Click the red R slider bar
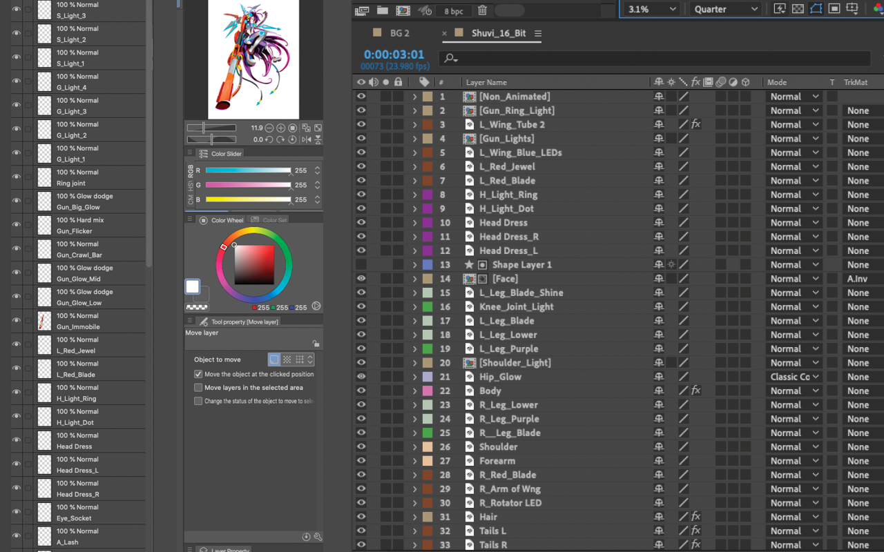This screenshot has height=552, width=884. click(248, 170)
